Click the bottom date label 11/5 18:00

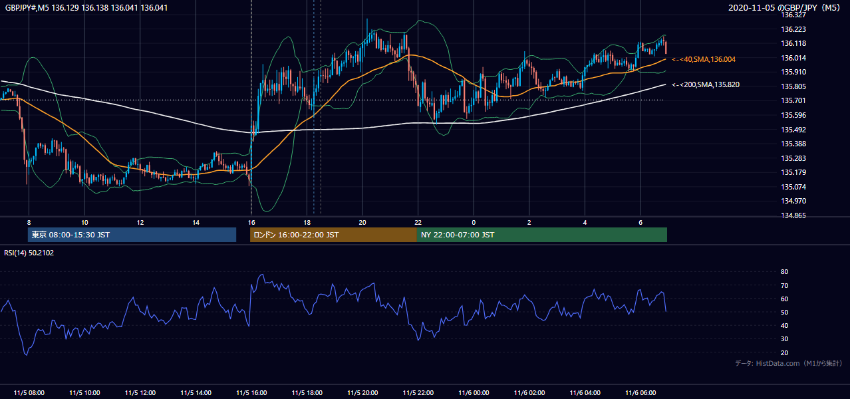click(x=307, y=393)
